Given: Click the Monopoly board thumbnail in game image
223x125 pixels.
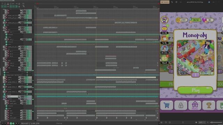Looking at the screenshot, I should [x=195, y=58].
